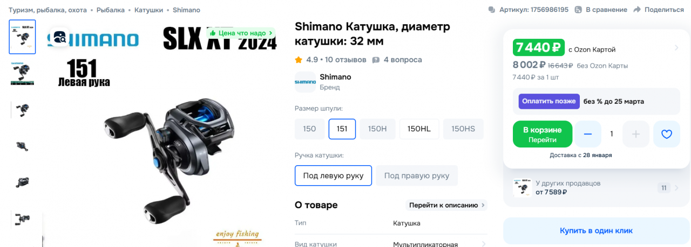The width and height of the screenshot is (691, 247).
Task: Open the 4 вопроса questions icon
Action: point(376,60)
